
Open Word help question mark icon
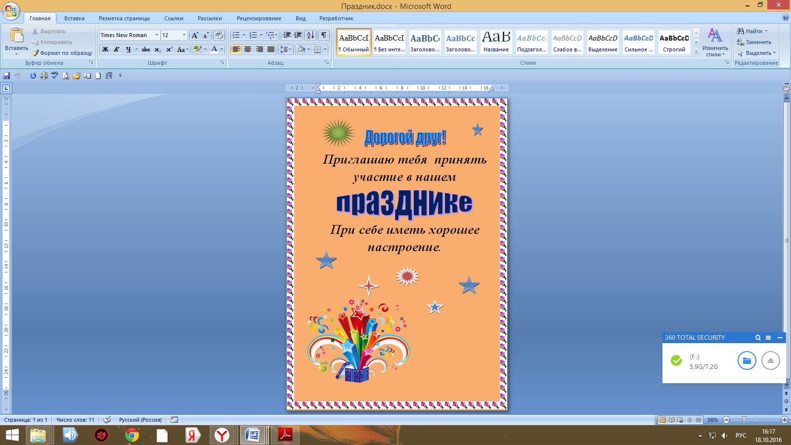pos(786,18)
